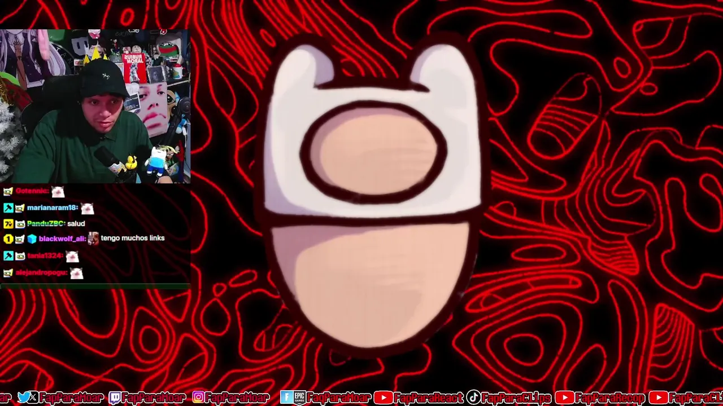Viewport: 723px width, 406px height.
Task: Click the Twitch logo icon in the banner
Action: tap(115, 398)
